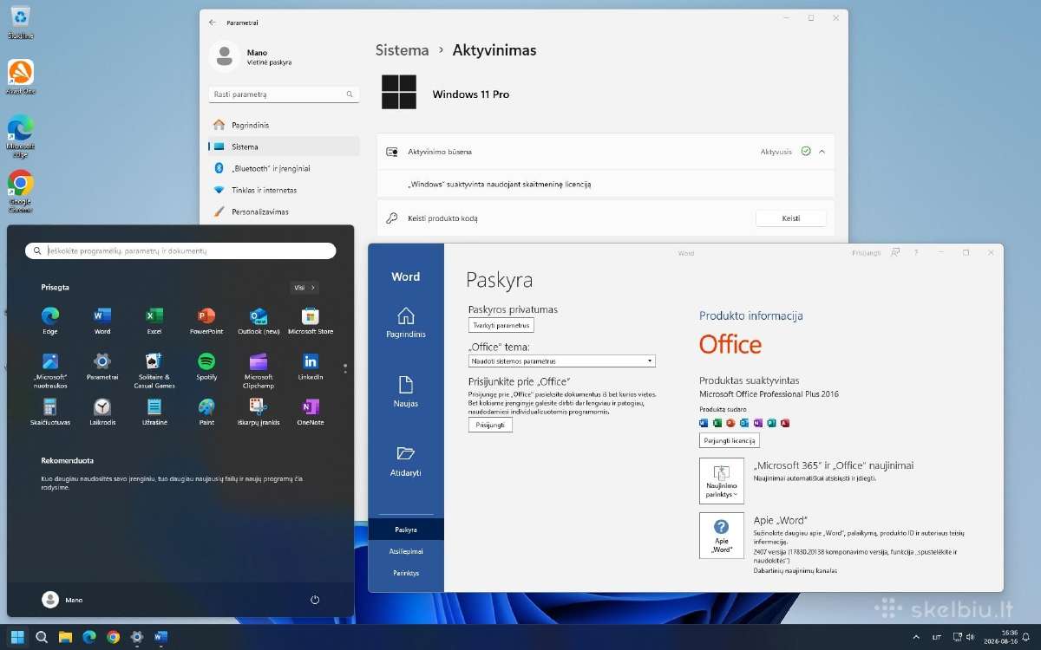Open Skaičiuotuvas calculator app
1041x650 pixels.
(50, 413)
